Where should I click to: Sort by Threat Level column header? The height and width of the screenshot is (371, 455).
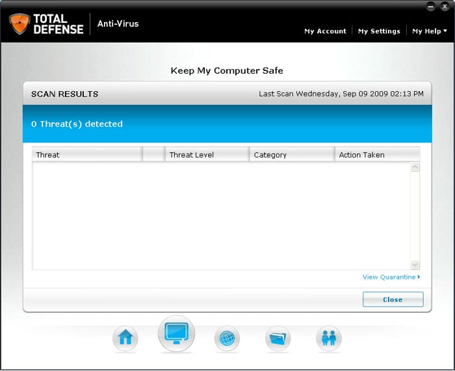pos(207,154)
